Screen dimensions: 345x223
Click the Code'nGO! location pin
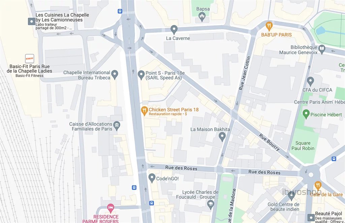pyautogui.click(x=152, y=178)
